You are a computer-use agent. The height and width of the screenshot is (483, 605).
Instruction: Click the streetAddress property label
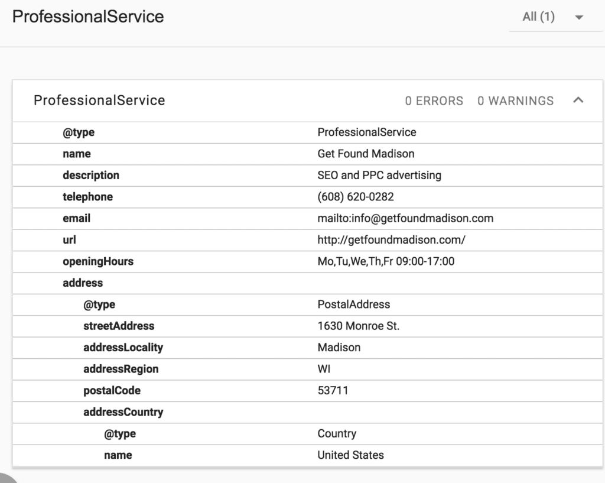[119, 326]
